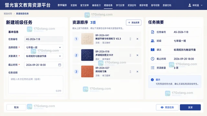This screenshot has width=207, height=116.
Task: Click the 添加资源 button
Action: coord(134,23)
